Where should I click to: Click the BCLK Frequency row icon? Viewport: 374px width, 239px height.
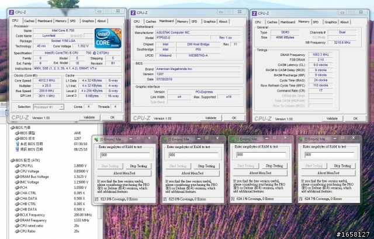(17, 215)
